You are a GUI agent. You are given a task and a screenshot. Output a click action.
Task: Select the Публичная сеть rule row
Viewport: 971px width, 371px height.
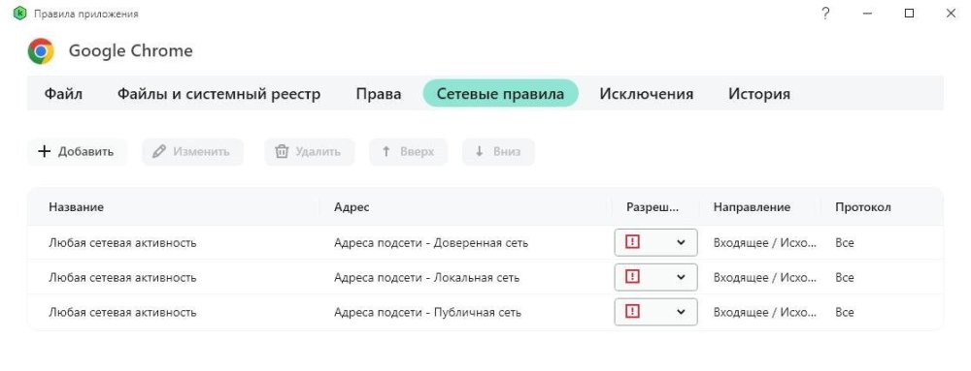(x=485, y=312)
